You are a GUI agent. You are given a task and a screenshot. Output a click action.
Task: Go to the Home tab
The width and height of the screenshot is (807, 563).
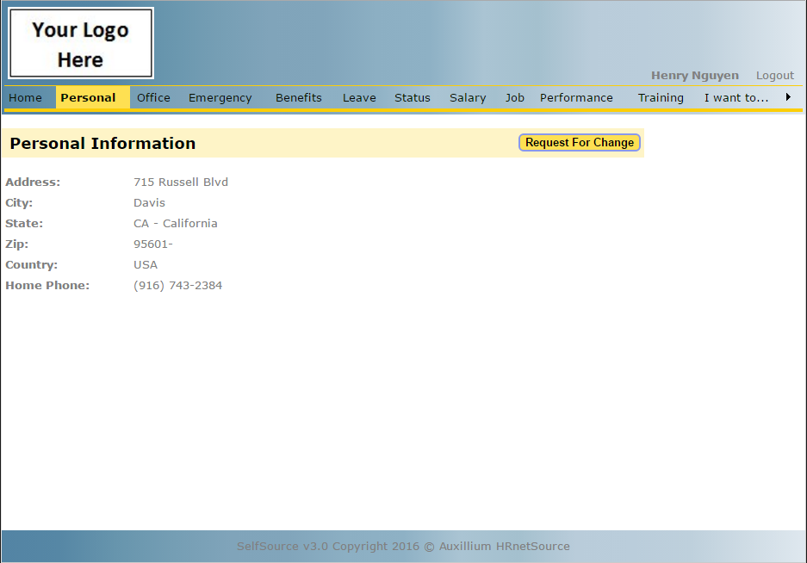pos(25,98)
